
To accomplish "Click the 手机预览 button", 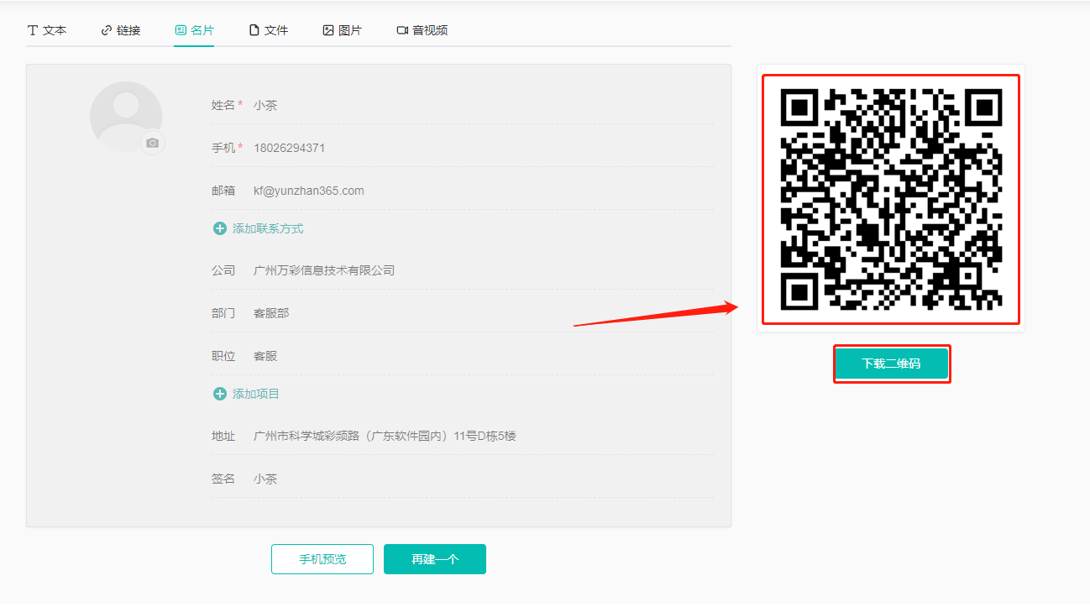I will (322, 559).
